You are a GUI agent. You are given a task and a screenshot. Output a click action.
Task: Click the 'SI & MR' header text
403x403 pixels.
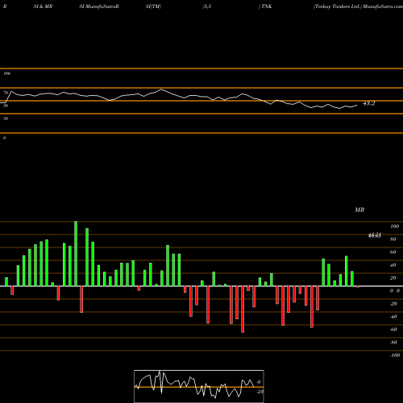click(43, 6)
